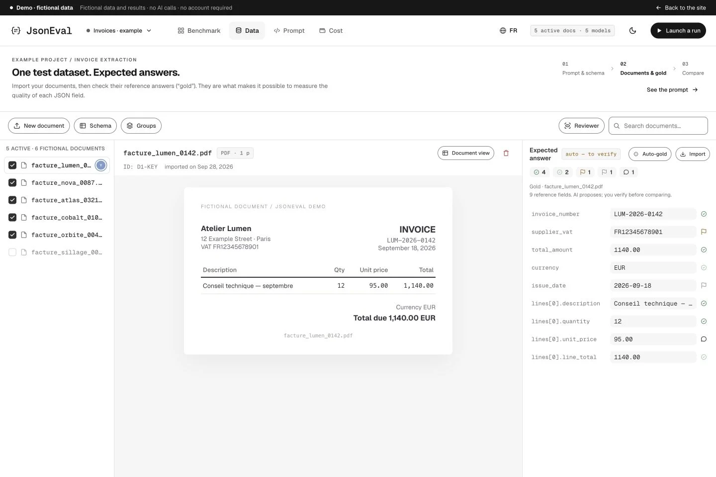
Task: Click the JsonEval braces logo icon
Action: pos(16,31)
